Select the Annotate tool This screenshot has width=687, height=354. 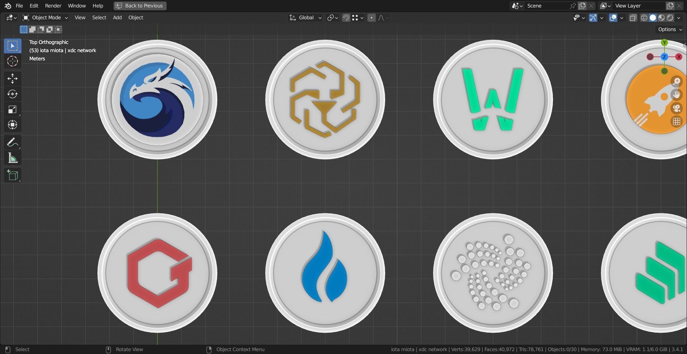13,142
